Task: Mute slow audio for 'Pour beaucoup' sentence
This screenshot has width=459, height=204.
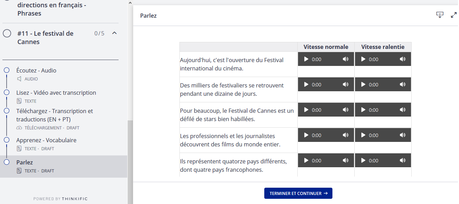Action: coord(402,110)
